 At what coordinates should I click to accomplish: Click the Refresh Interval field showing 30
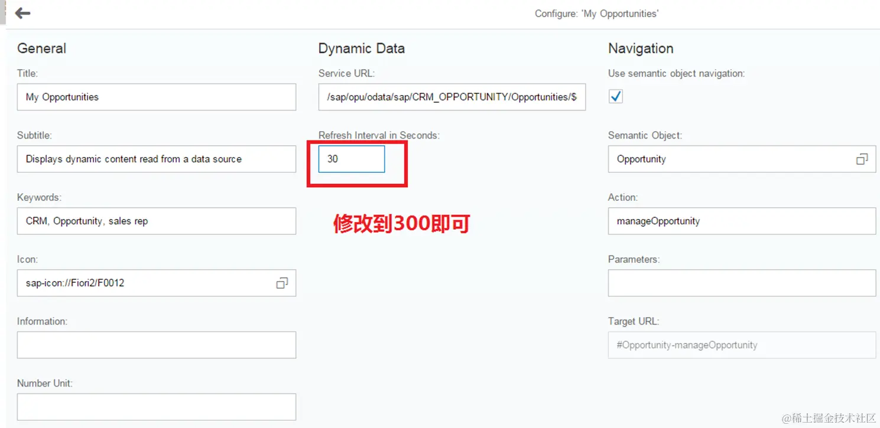pyautogui.click(x=352, y=159)
